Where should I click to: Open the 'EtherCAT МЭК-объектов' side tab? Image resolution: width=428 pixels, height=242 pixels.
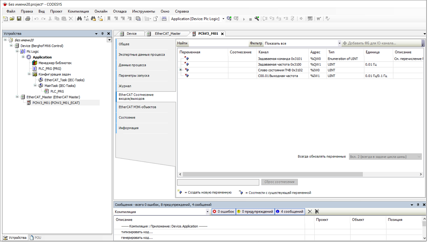[142, 107]
